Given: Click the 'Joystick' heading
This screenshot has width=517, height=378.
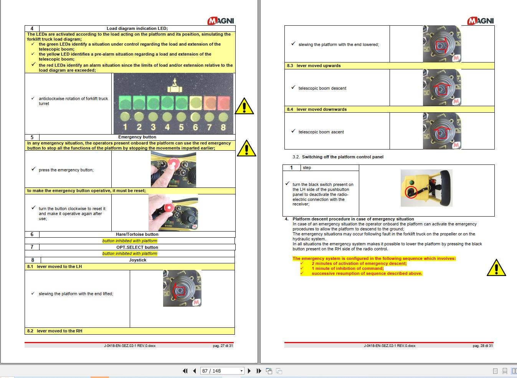Looking at the screenshot, I should (x=137, y=260).
